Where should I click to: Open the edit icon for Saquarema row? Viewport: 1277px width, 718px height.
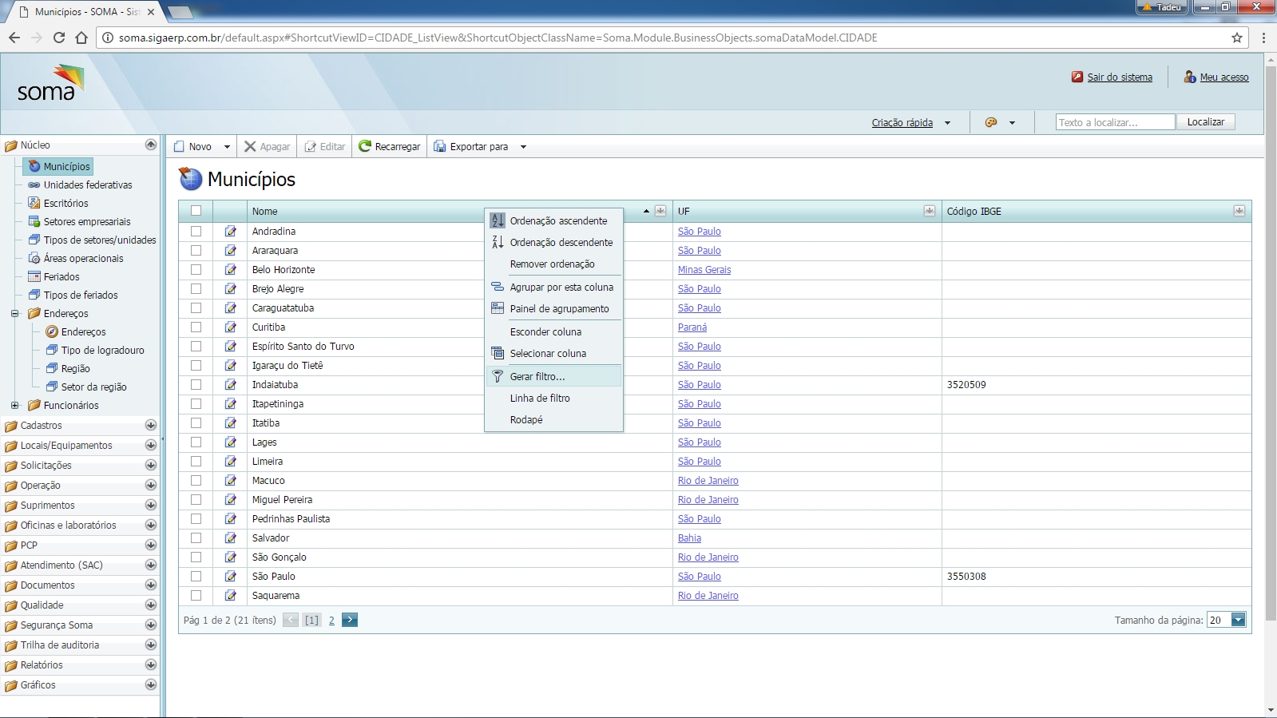click(x=231, y=595)
